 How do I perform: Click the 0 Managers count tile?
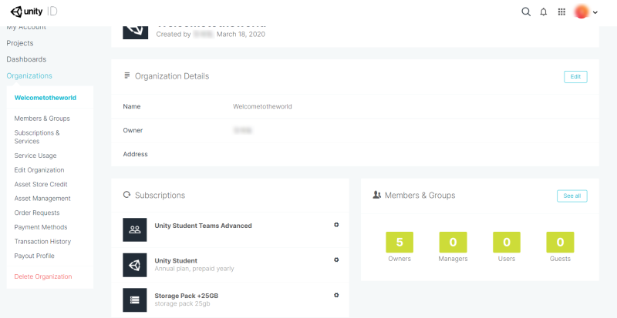point(453,242)
